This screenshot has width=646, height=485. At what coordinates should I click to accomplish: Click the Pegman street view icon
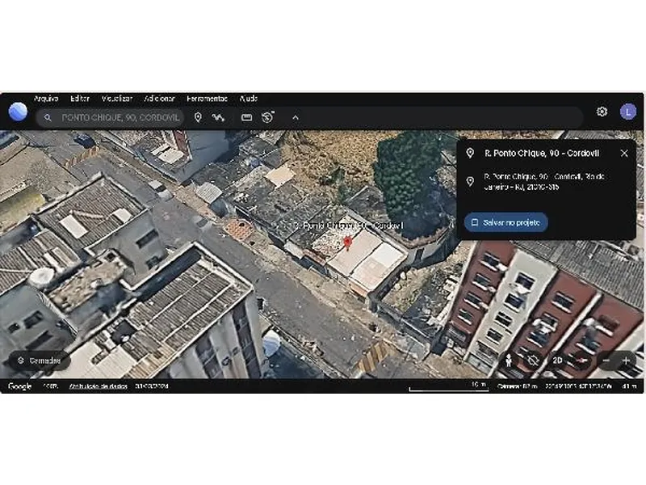coord(508,361)
